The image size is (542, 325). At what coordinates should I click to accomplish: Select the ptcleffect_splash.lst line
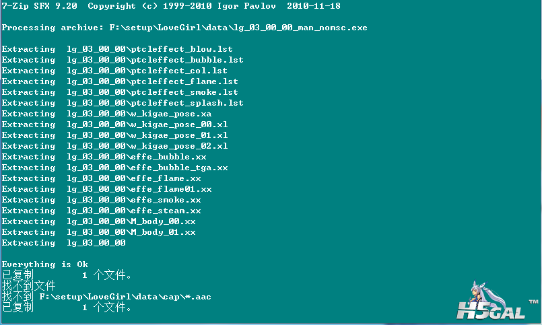(123, 103)
